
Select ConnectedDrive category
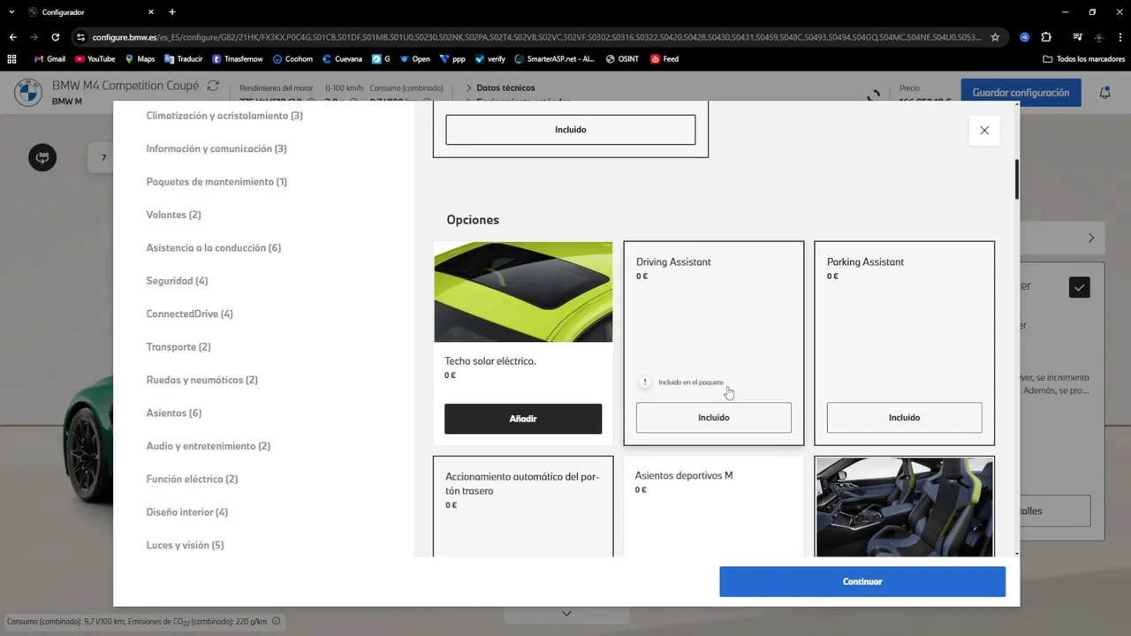(x=189, y=314)
